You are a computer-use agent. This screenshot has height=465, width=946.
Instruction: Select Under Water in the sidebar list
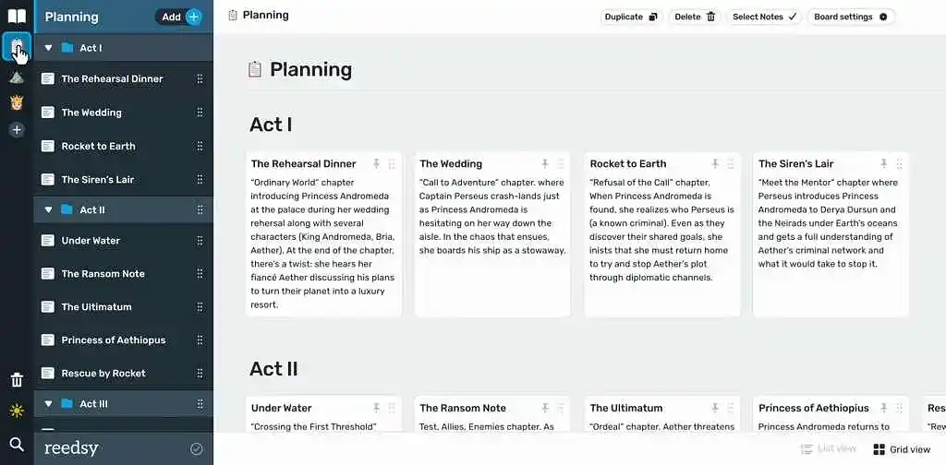click(x=91, y=241)
